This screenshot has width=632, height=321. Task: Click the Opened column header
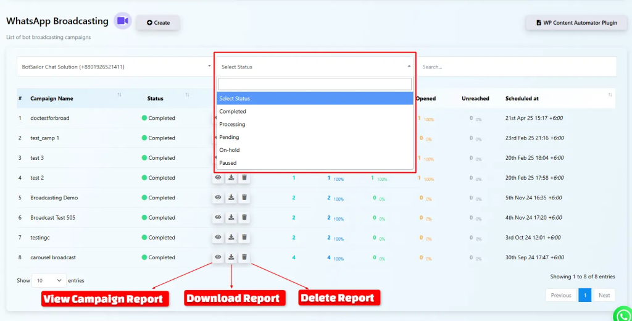(x=426, y=98)
